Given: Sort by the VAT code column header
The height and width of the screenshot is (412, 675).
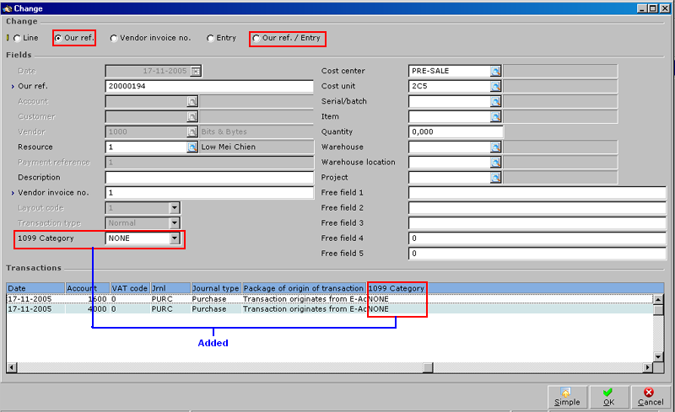Looking at the screenshot, I should tap(130, 288).
